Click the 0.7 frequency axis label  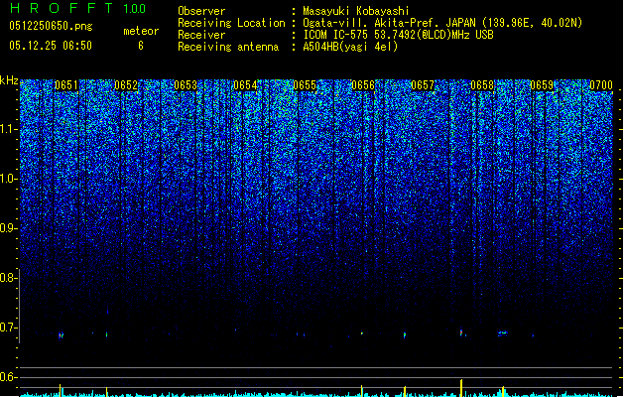(9, 328)
